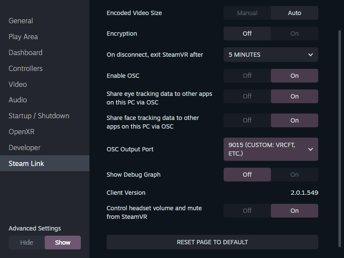This screenshot has height=258, width=344.
Task: Select Controllers in the sidebar
Action: (45, 68)
